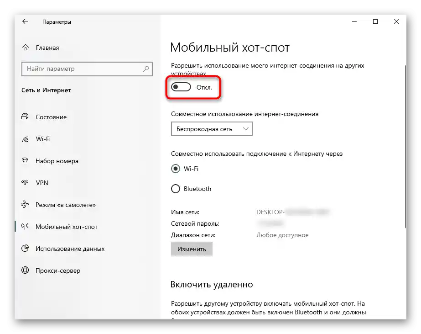The height and width of the screenshot is (334, 421).
Task: Click the search magnifier icon
Action: (x=146, y=69)
